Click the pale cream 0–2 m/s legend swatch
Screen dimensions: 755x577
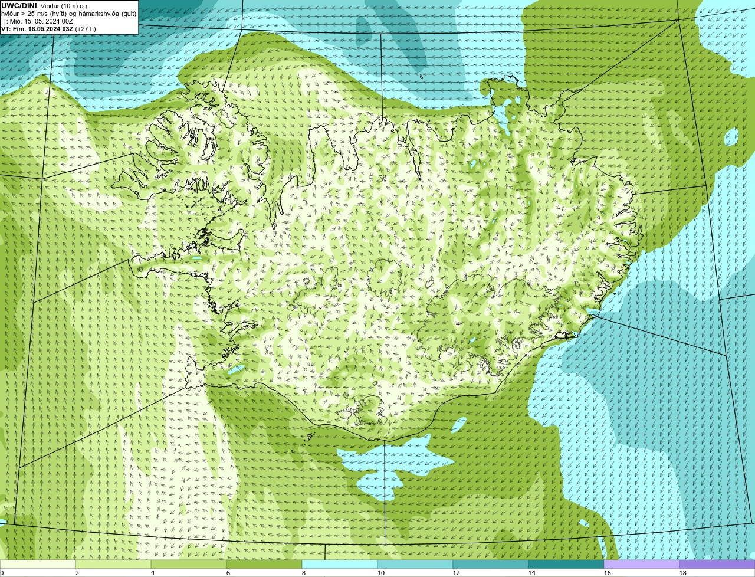point(38,564)
